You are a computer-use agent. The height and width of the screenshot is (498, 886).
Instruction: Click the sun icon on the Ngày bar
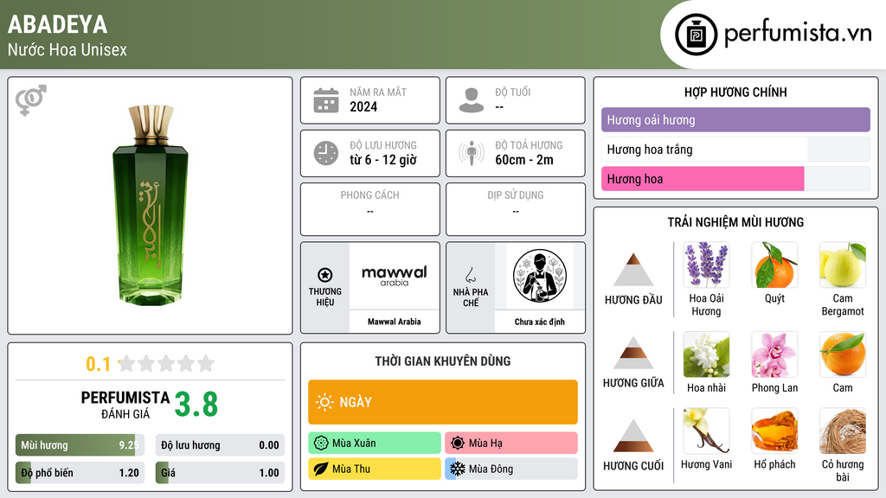point(325,402)
